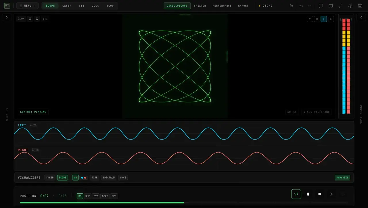
Task: Enable the Wave visualizer
Action: point(123,178)
